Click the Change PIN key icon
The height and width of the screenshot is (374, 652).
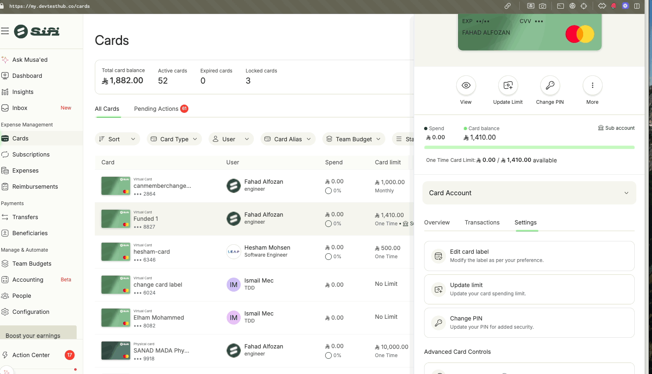[x=550, y=85]
